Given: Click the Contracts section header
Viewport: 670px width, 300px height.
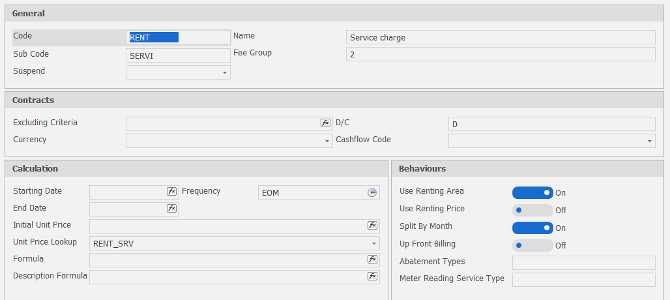Looking at the screenshot, I should pos(334,100).
